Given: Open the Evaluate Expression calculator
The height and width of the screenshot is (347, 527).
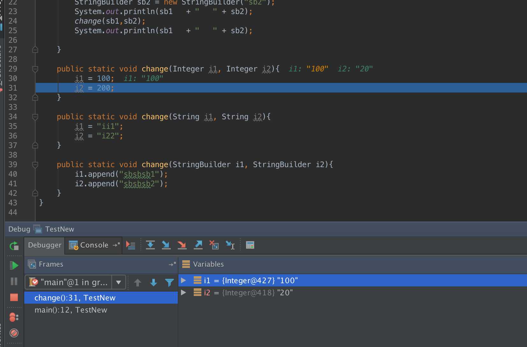Looking at the screenshot, I should click(250, 245).
